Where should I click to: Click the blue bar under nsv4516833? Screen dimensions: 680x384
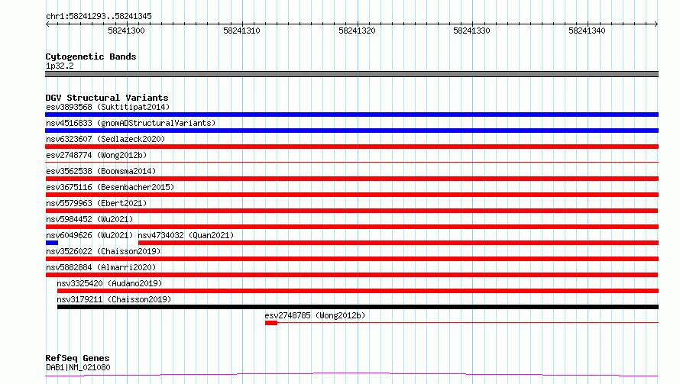click(x=351, y=131)
